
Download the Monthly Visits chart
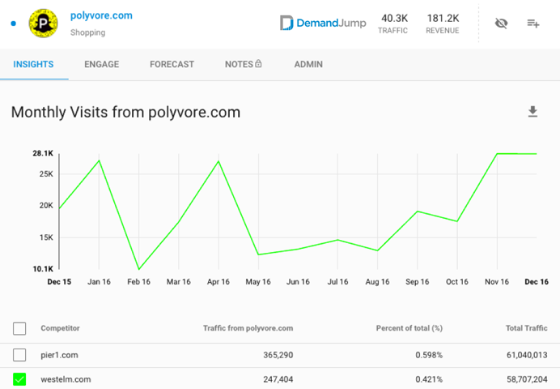[x=532, y=112]
